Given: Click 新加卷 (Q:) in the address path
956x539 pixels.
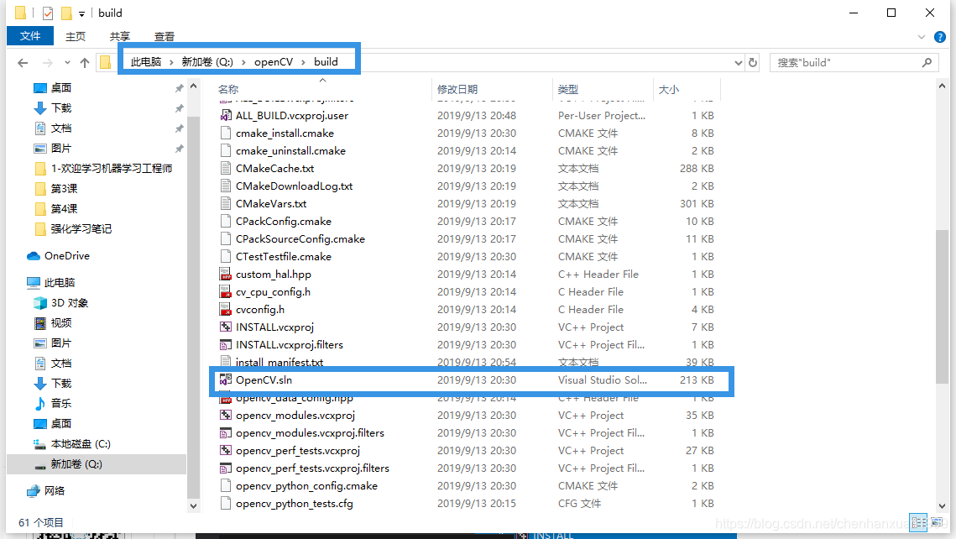Looking at the screenshot, I should coord(207,61).
